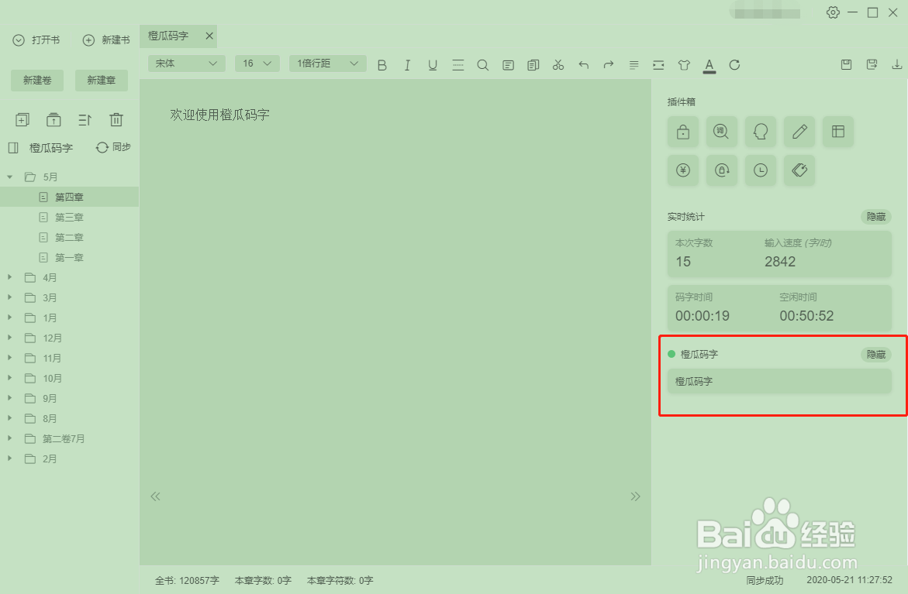Expand the 11月 volume folder
This screenshot has height=594, width=908.
click(x=10, y=358)
